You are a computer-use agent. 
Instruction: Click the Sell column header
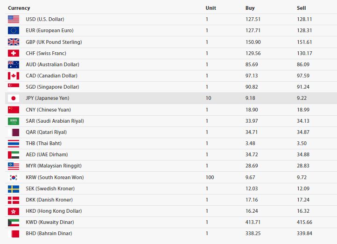302,8
